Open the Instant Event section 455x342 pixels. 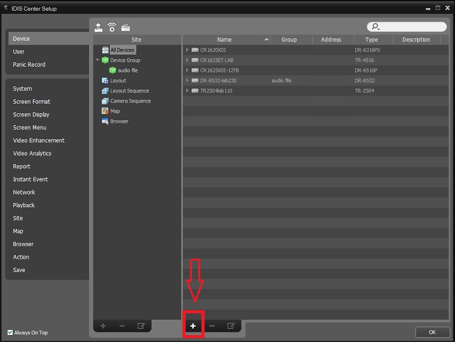pos(30,179)
